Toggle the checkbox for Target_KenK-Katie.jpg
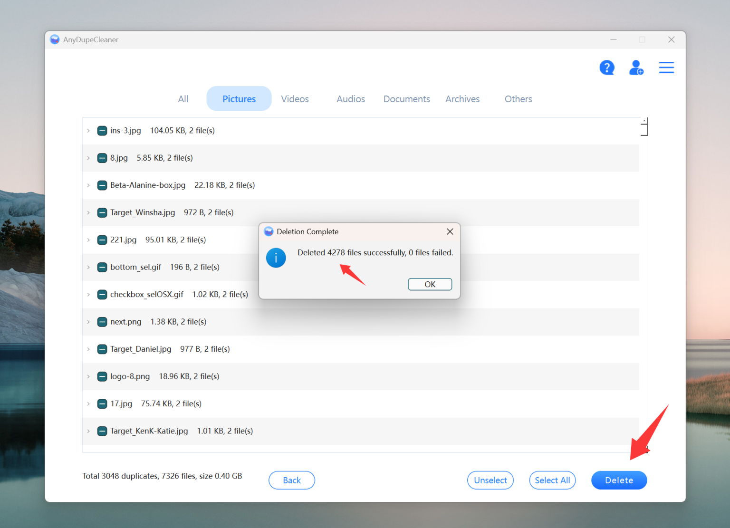The height and width of the screenshot is (528, 730). pos(102,431)
